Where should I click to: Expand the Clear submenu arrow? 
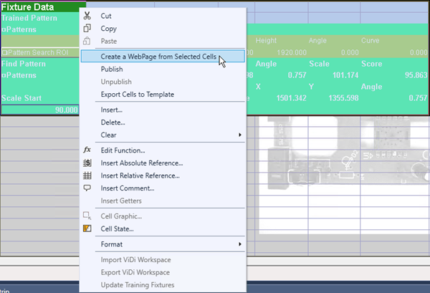coord(239,135)
